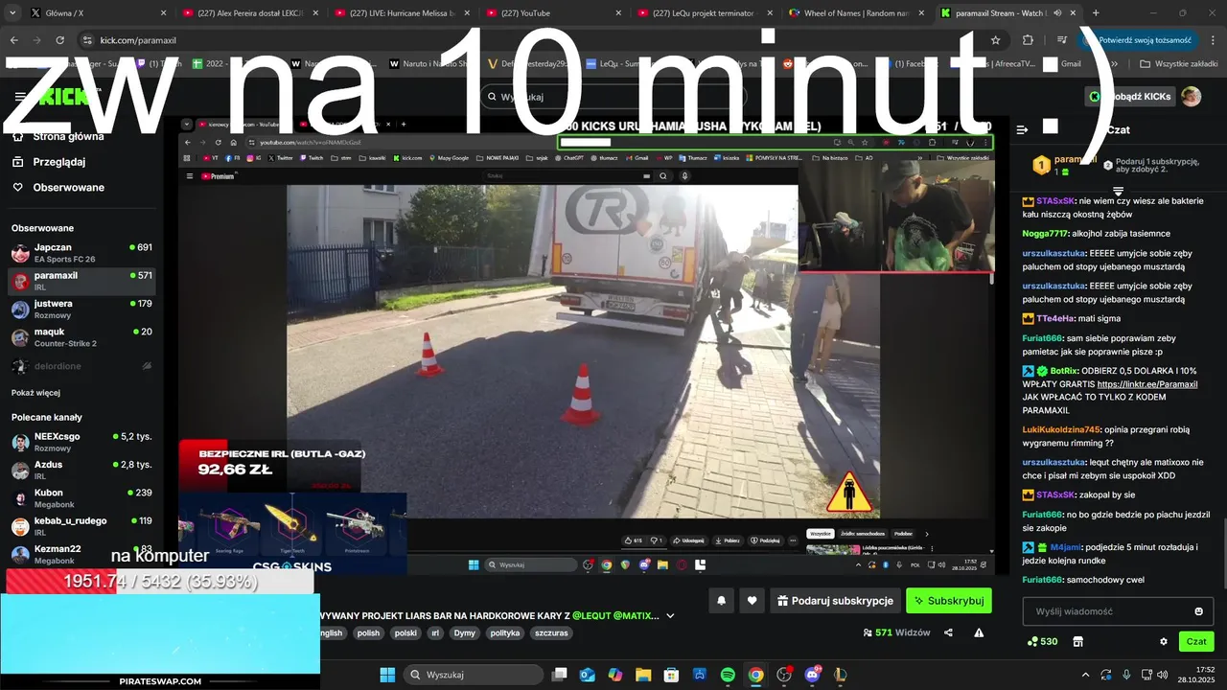Click the polski stream tag
Viewport: 1227px width, 690px height.
pos(405,633)
